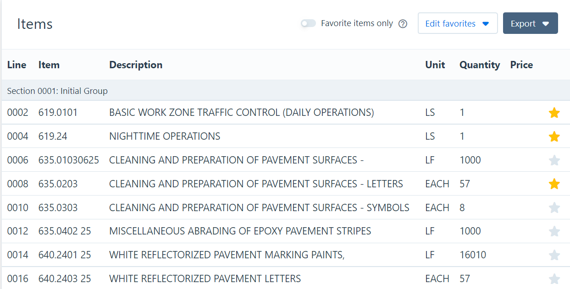The height and width of the screenshot is (289, 570).
Task: Click the Quantity column header
Action: (x=479, y=65)
